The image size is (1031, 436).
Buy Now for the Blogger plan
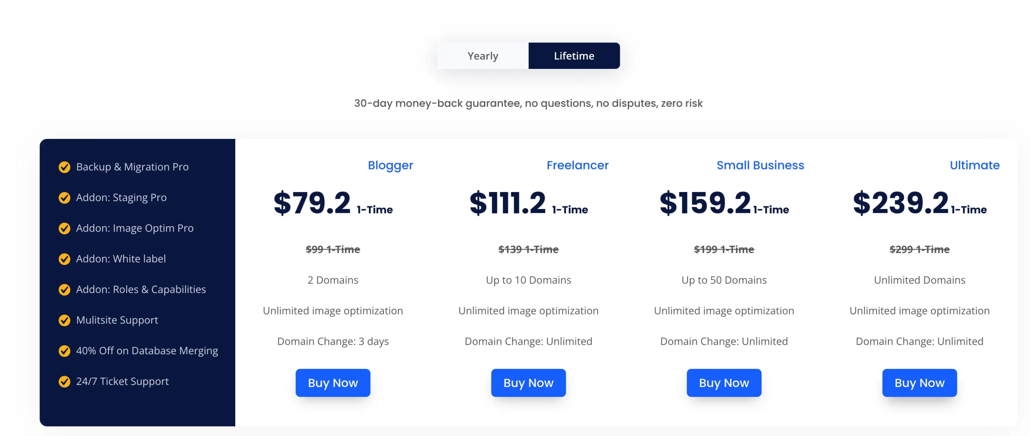point(333,382)
